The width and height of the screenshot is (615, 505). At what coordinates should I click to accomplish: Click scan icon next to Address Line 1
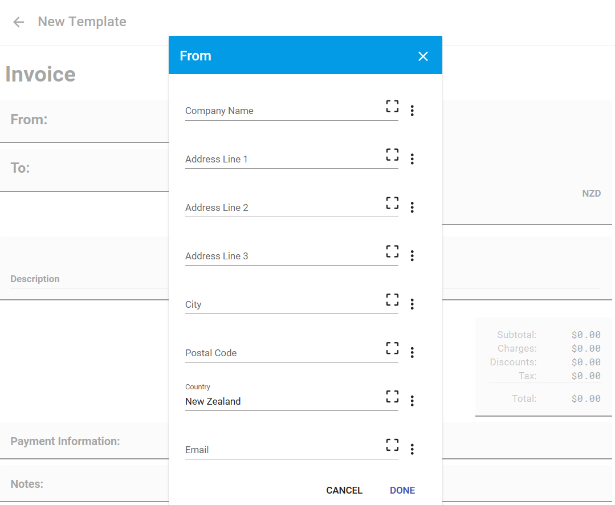[x=392, y=154]
